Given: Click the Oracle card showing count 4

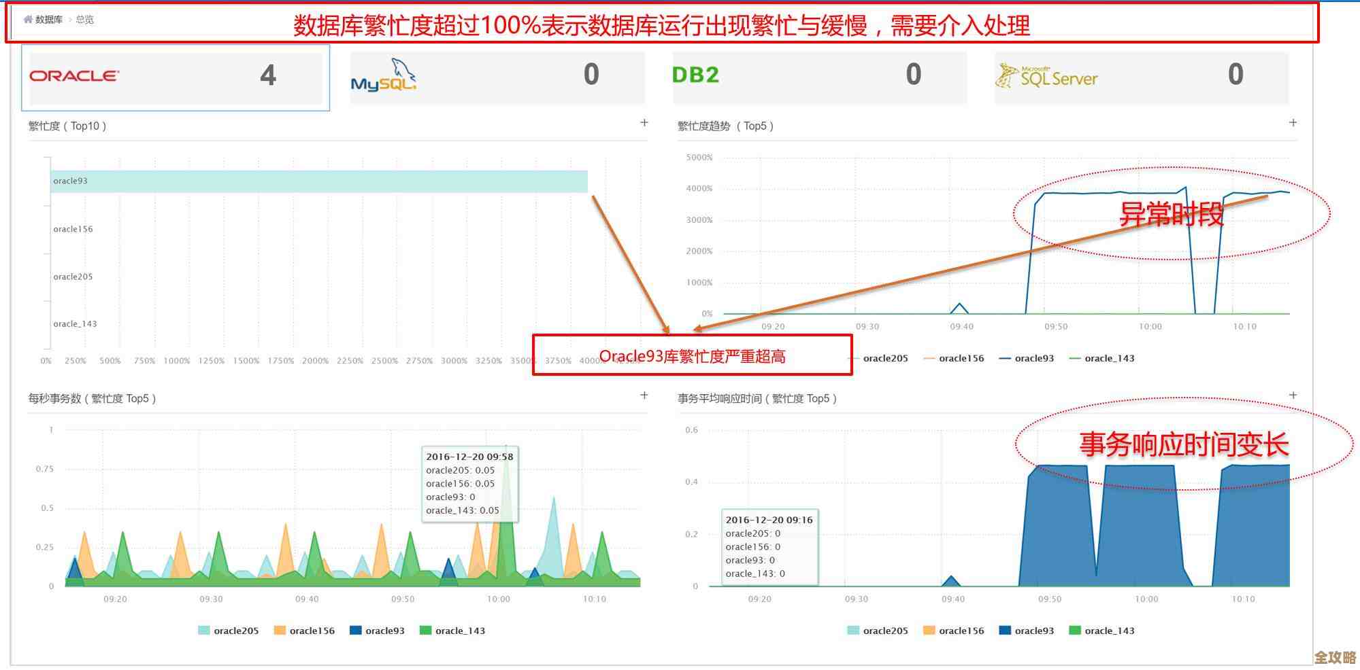Looking at the screenshot, I should coord(173,77).
